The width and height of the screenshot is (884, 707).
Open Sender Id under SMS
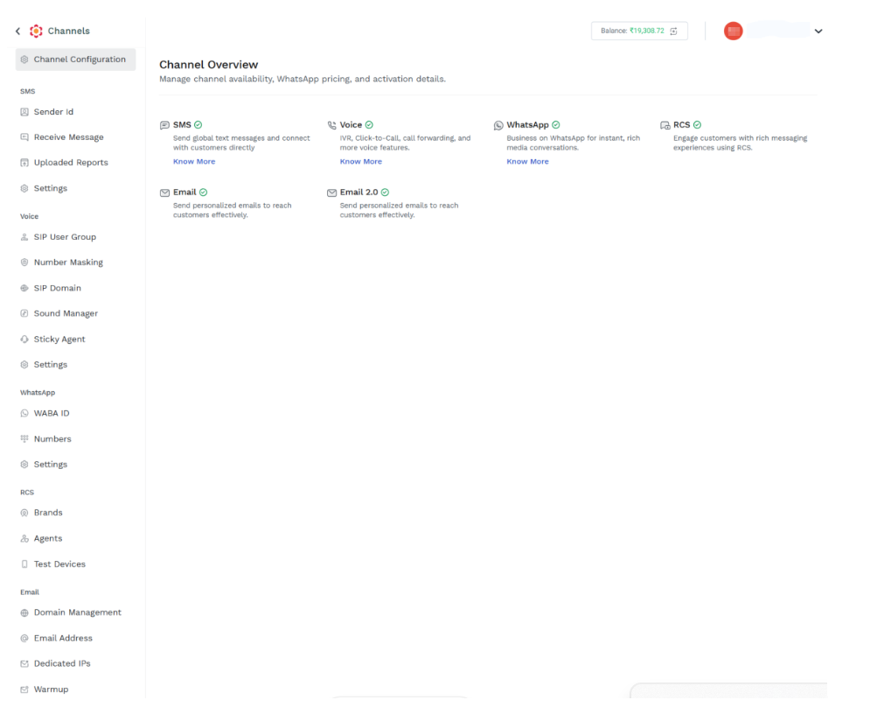53,112
